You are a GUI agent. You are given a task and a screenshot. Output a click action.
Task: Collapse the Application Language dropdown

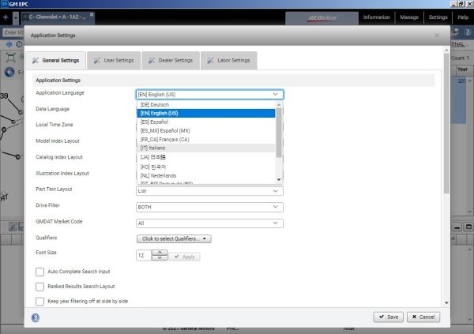click(275, 95)
